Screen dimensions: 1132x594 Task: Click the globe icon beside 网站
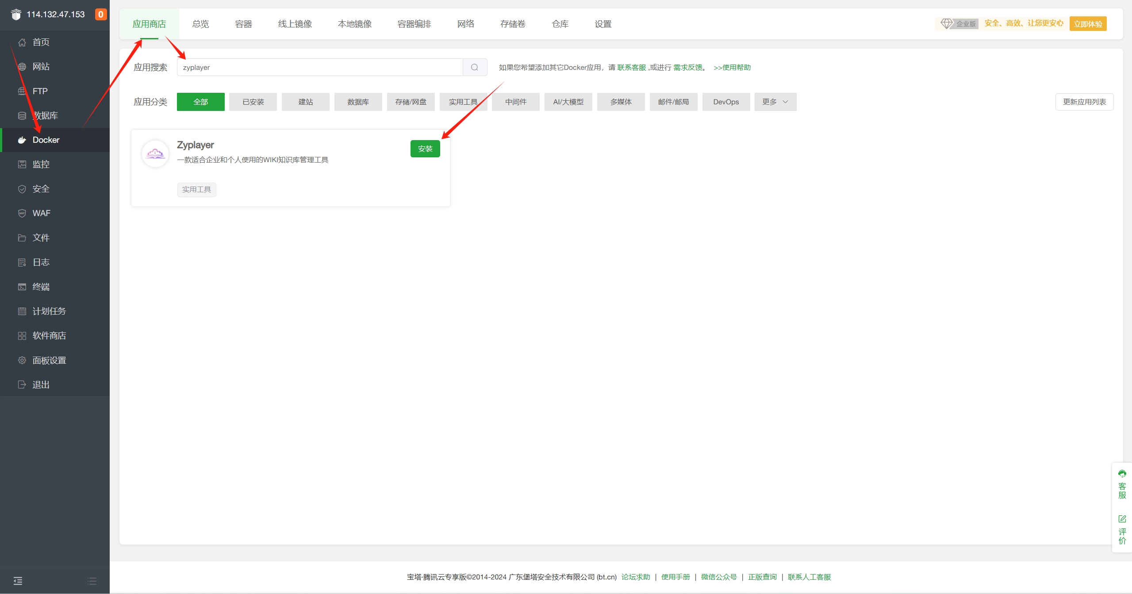[22, 67]
